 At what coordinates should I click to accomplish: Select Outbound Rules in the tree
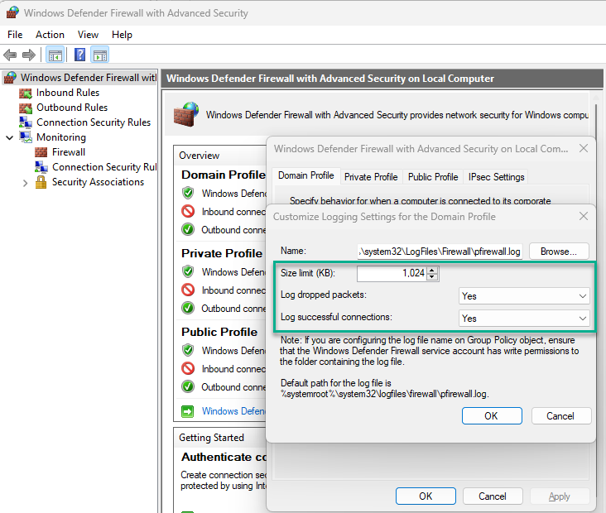pos(71,108)
